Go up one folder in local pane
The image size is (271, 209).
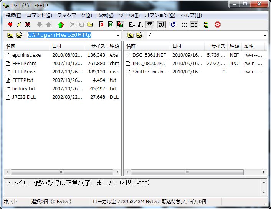click(10, 35)
